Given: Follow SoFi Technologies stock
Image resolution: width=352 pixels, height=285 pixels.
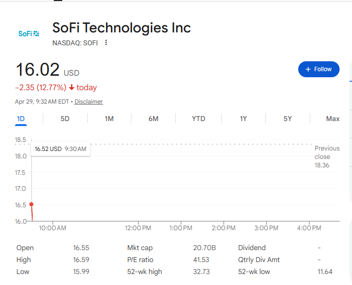Looking at the screenshot, I should point(319,69).
